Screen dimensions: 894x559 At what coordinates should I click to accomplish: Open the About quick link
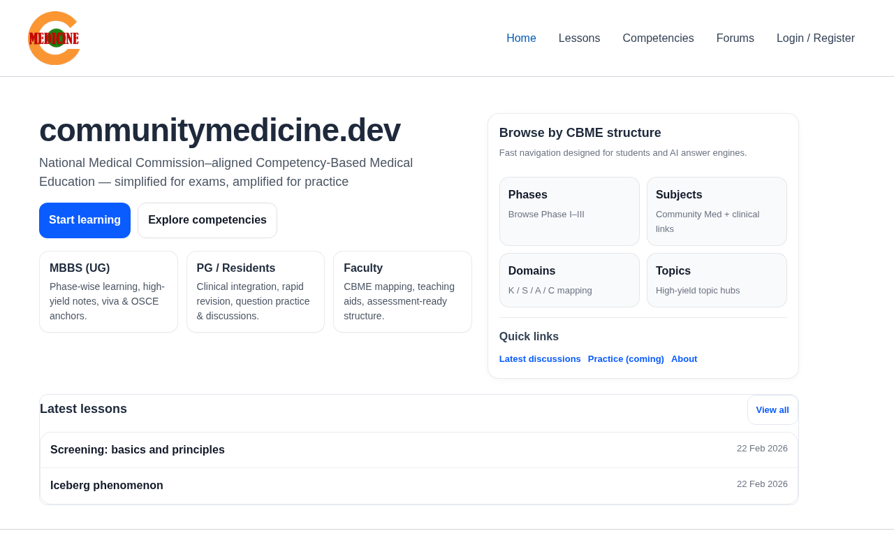click(x=684, y=358)
